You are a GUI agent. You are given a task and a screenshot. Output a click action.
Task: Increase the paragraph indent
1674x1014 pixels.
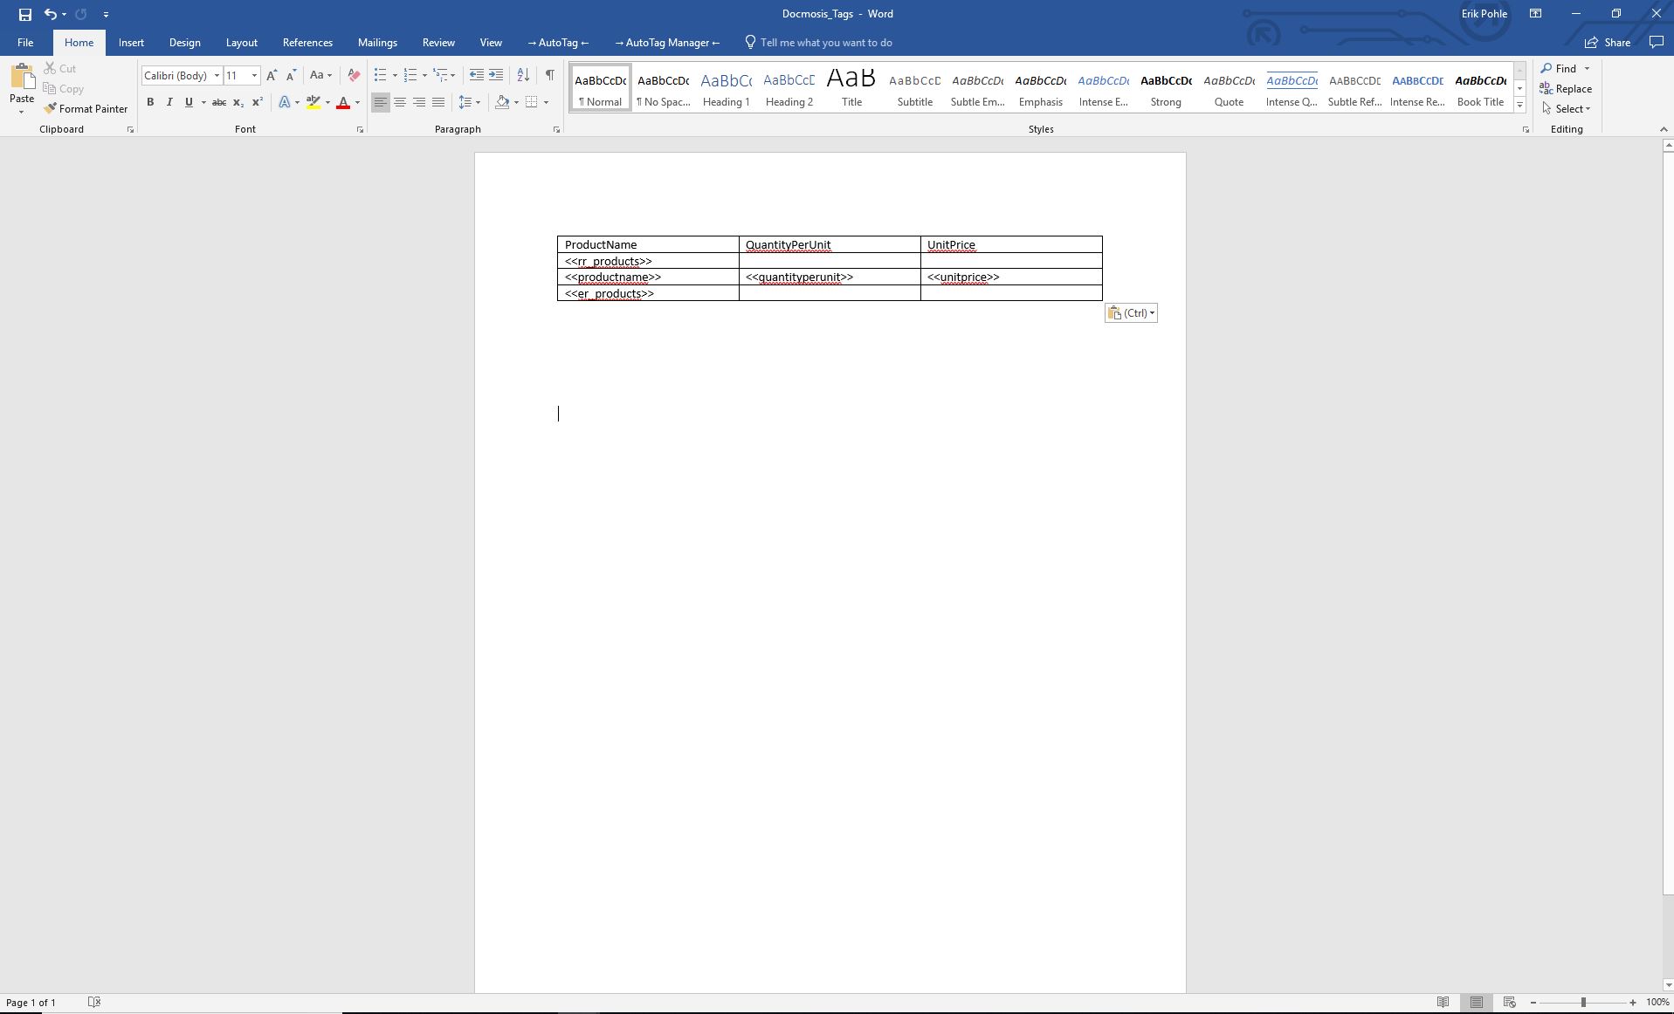pyautogui.click(x=496, y=76)
